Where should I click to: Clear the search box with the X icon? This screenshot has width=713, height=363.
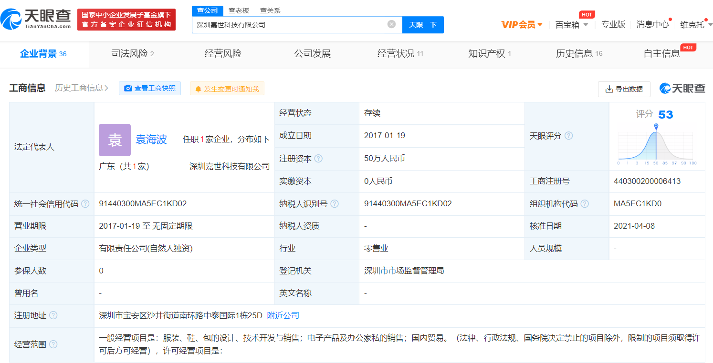(391, 24)
